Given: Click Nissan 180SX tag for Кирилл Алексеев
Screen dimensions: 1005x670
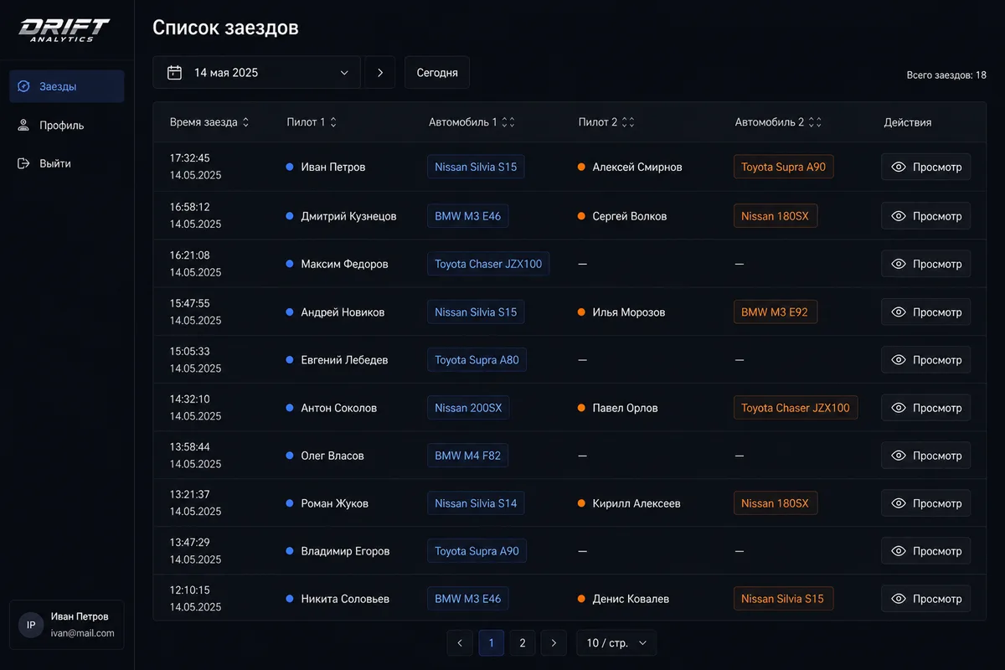Looking at the screenshot, I should point(775,503).
